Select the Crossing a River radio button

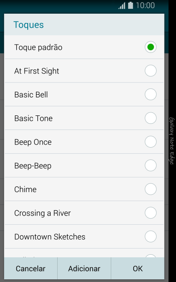[x=150, y=213]
